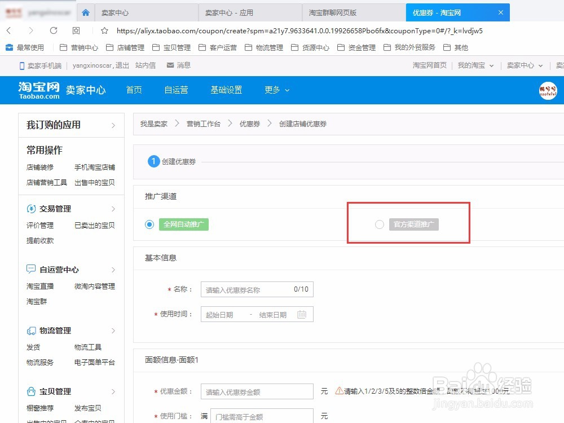The height and width of the screenshot is (423, 564).
Task: Click the 自运营 menu item
Action: pos(176,90)
